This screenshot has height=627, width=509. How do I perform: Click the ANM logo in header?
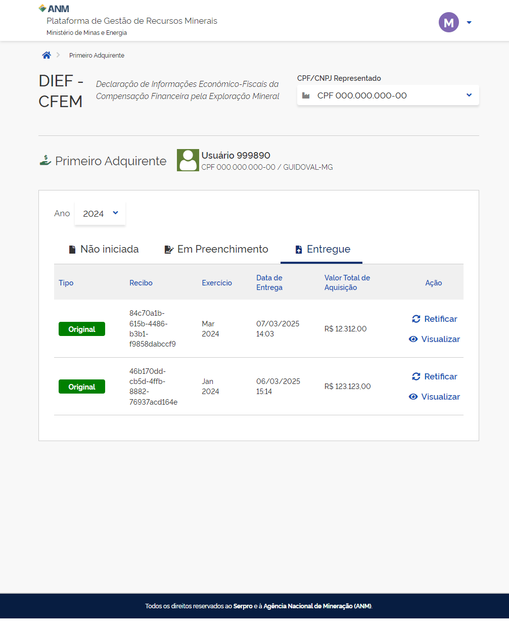point(54,9)
